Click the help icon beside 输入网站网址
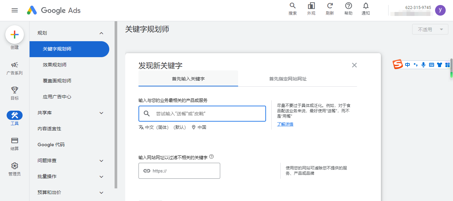Screen dimensions: 453x201 pyautogui.click(x=212, y=157)
